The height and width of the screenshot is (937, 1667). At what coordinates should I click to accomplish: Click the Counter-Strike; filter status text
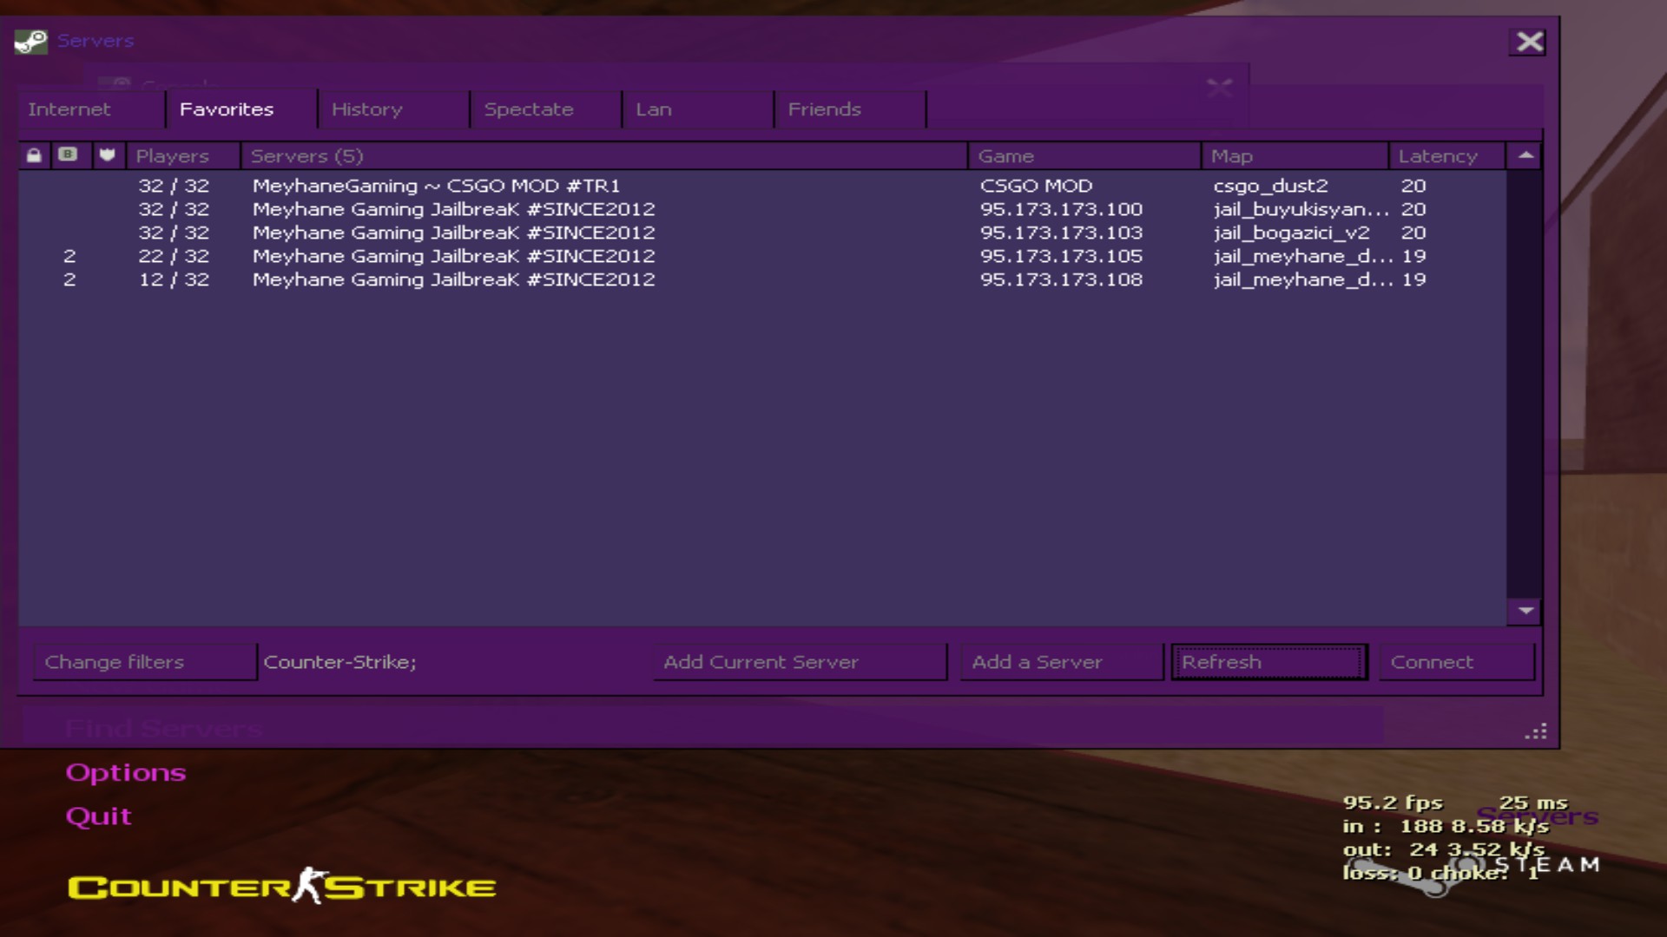point(339,662)
